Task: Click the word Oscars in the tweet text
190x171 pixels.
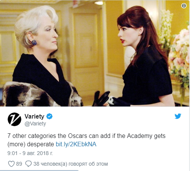Action: [78, 136]
